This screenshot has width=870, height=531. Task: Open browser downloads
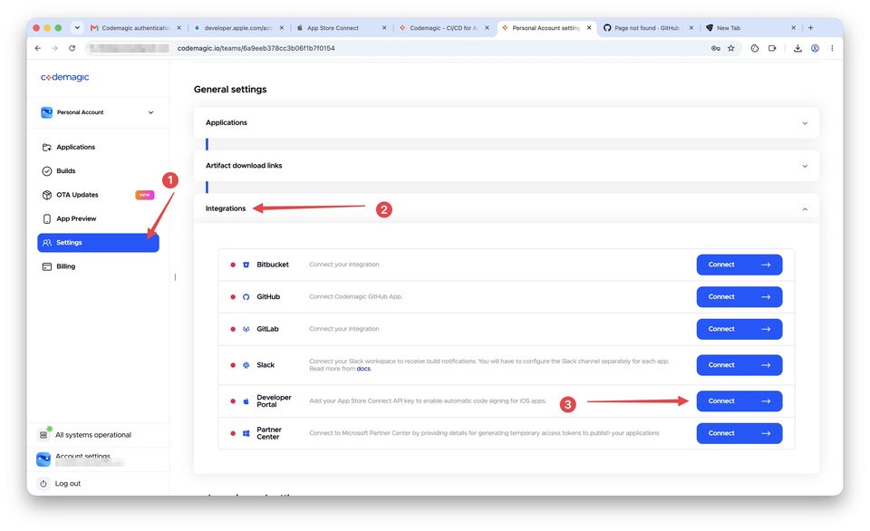coord(797,48)
